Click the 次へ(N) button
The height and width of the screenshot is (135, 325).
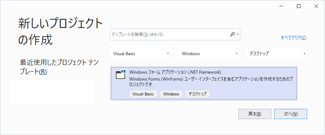pyautogui.click(x=291, y=114)
